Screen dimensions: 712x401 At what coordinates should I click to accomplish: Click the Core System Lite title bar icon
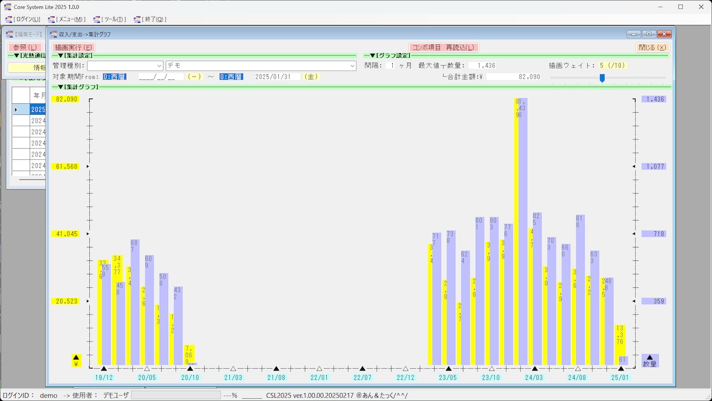coord(8,6)
